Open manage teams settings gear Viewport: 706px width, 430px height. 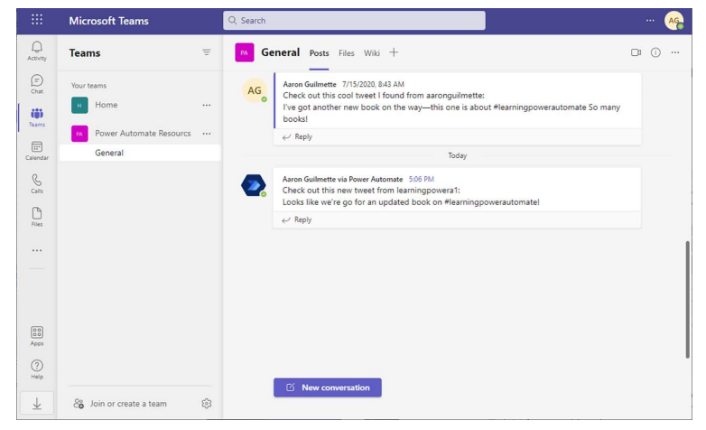coord(207,404)
